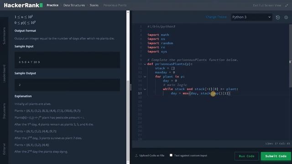Click the 'import sys' line
292x164 pixels.
[x=157, y=51]
